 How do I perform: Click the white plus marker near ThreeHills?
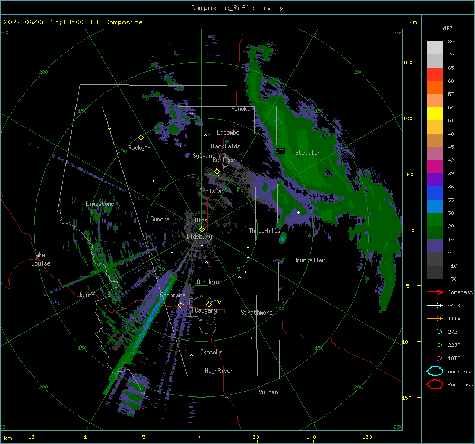pyautogui.click(x=298, y=212)
